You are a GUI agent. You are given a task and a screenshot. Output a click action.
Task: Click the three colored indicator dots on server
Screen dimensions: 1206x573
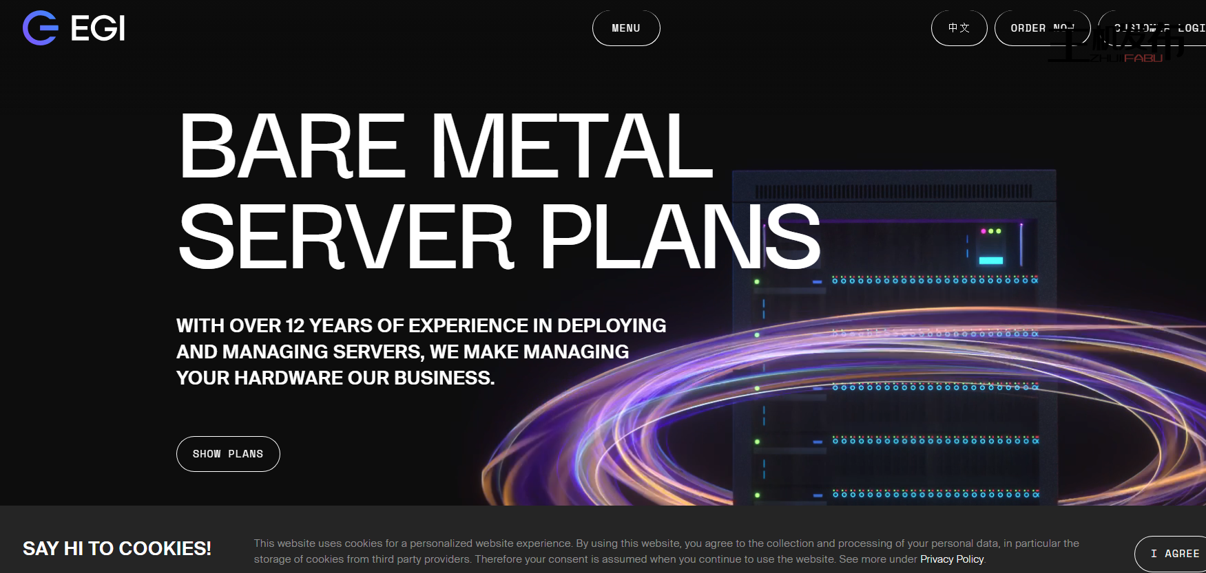(990, 231)
